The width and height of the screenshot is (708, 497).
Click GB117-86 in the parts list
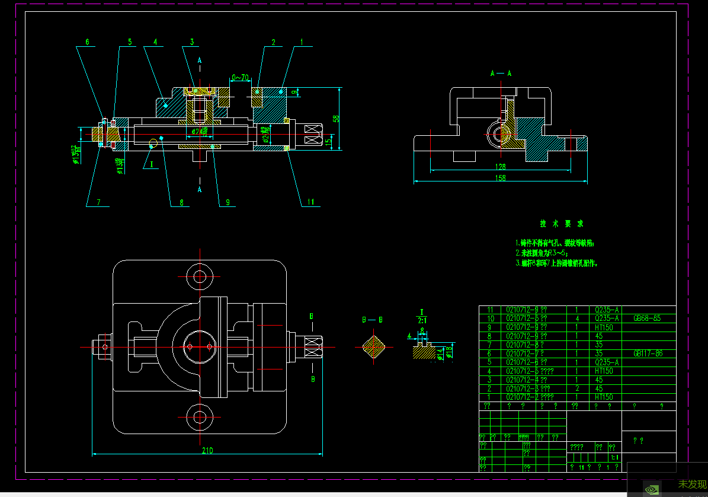click(648, 353)
